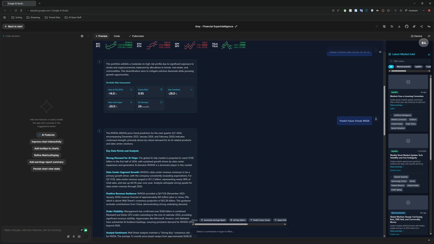Click the add attachment plus icon

[x=79, y=236]
